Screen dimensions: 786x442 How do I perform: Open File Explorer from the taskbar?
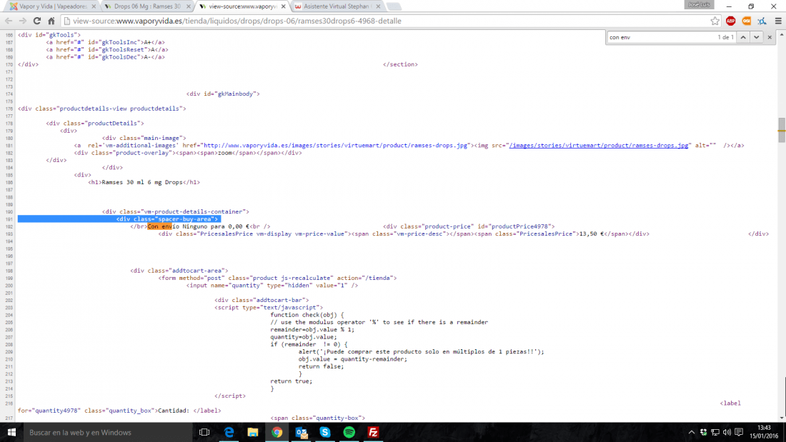(x=253, y=432)
